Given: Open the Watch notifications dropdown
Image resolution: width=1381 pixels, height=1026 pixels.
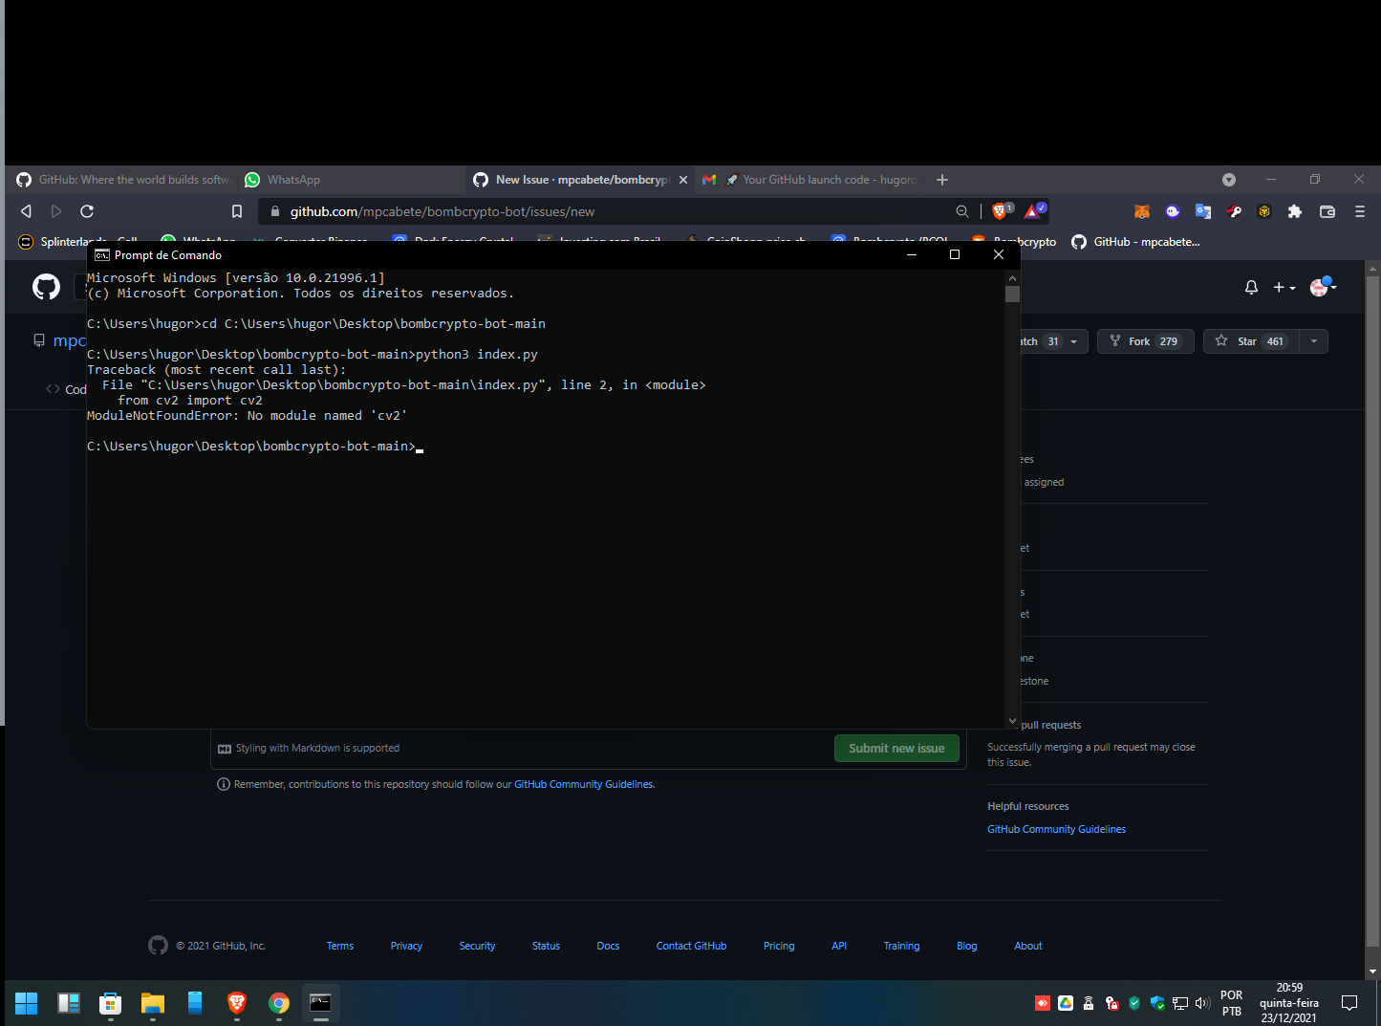Looking at the screenshot, I should [x=1073, y=340].
